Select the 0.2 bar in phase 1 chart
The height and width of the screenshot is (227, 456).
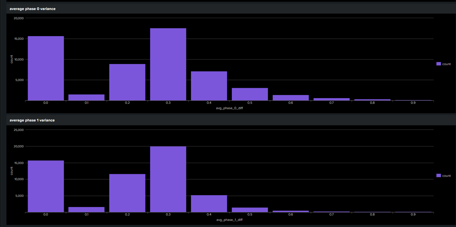point(127,193)
